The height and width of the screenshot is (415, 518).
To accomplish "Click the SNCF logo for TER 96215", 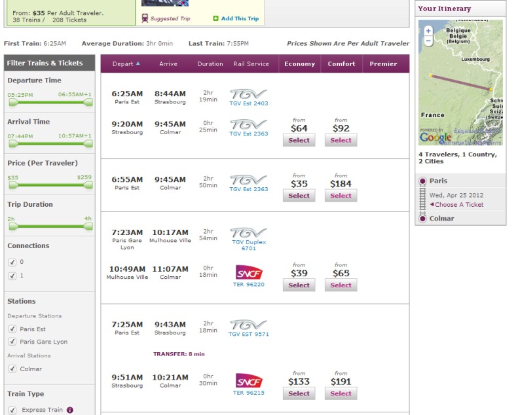I will pos(249,381).
